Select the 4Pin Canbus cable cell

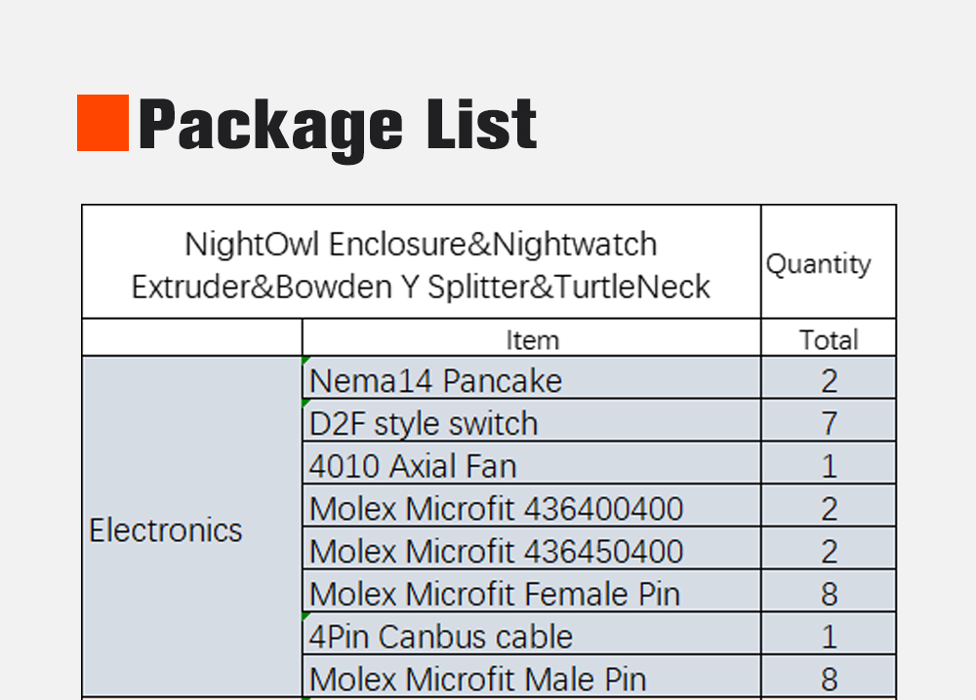pyautogui.click(x=441, y=637)
